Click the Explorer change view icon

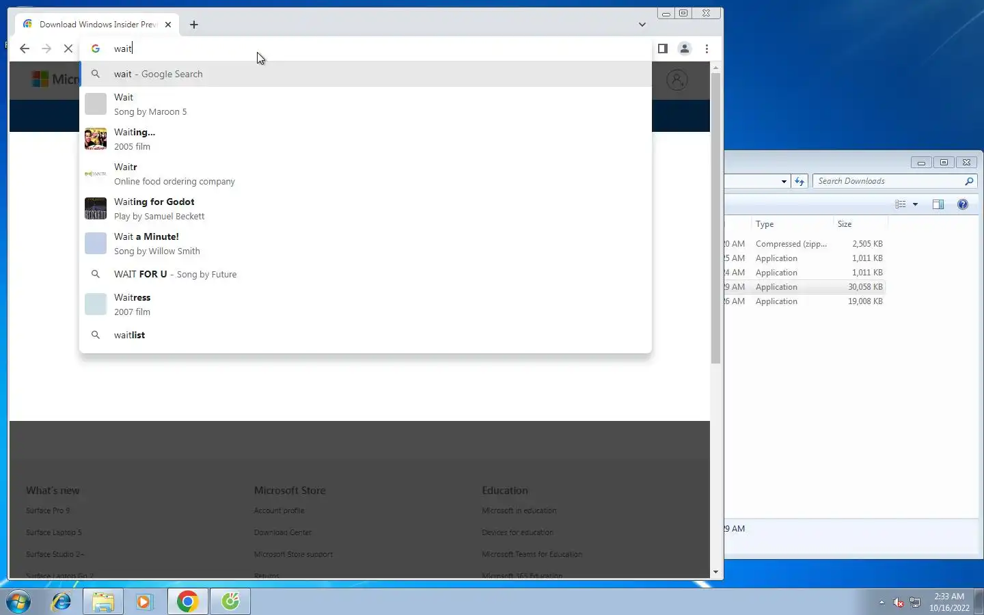[x=901, y=204]
